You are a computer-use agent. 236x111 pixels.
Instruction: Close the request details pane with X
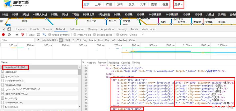click(x=83, y=63)
